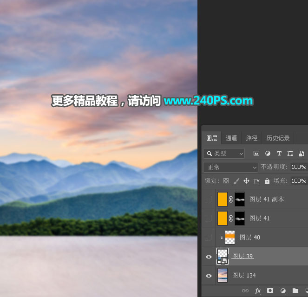Select the orange fill thumbnail of 图层 41 副本

click(x=223, y=199)
